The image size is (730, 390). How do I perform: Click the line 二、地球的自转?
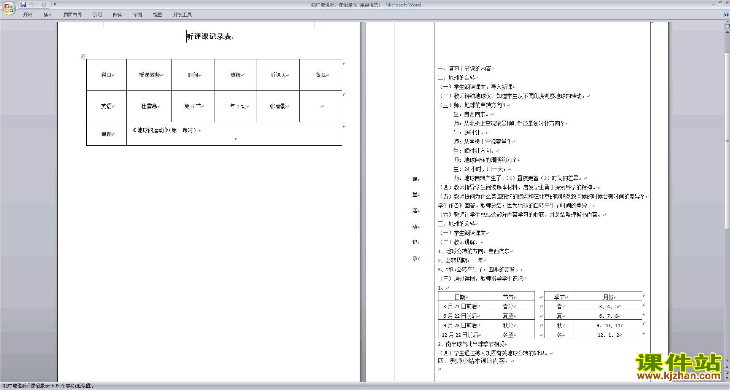click(x=456, y=78)
